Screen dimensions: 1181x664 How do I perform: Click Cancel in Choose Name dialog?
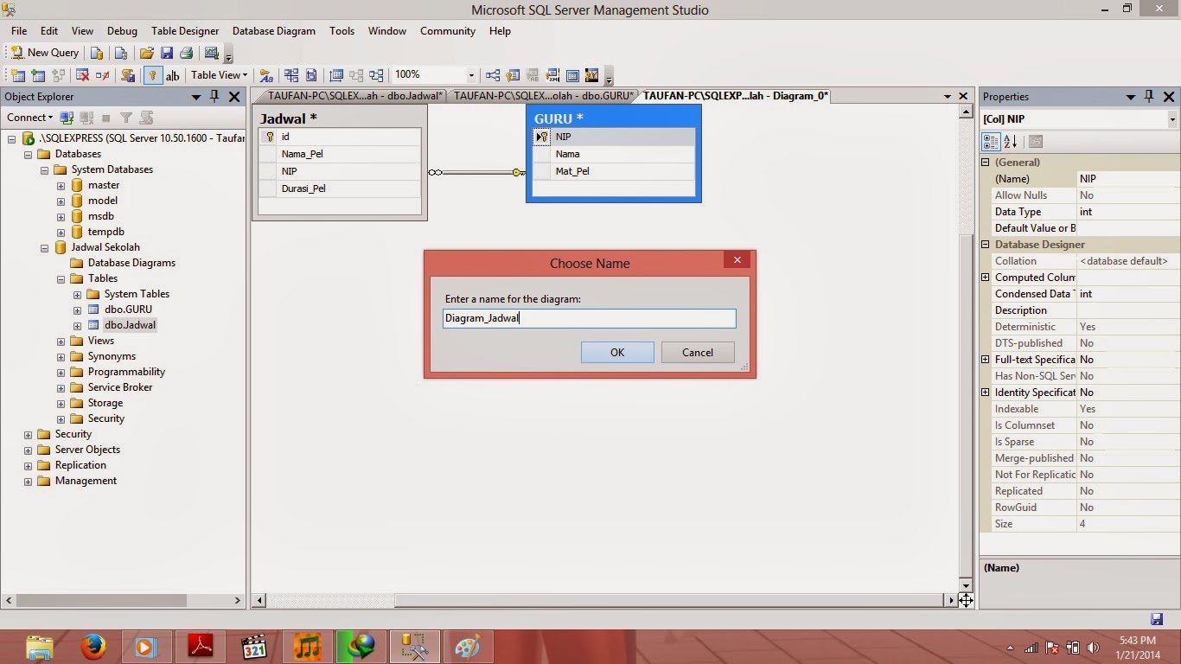[x=698, y=352]
